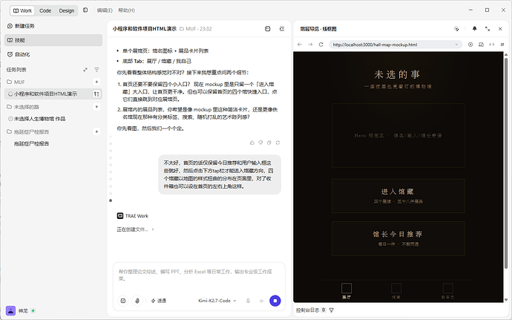Open the URL history dropdown arrow
512x320 pixels.
[456, 45]
